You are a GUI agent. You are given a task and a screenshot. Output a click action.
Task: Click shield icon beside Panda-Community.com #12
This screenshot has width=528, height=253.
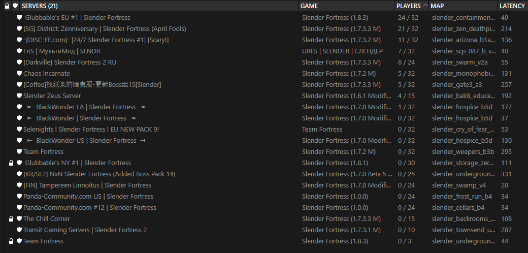19,207
